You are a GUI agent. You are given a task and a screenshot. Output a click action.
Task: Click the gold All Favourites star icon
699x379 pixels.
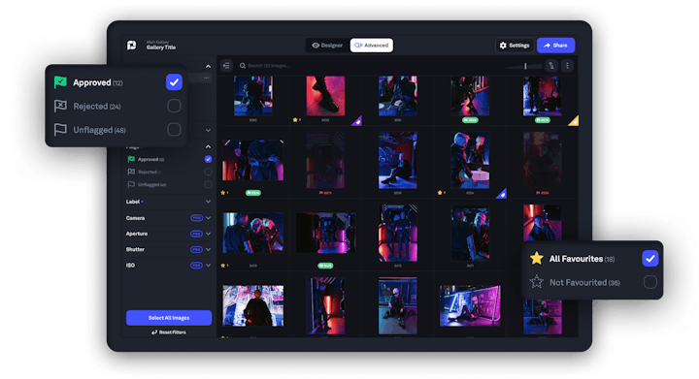[537, 259]
